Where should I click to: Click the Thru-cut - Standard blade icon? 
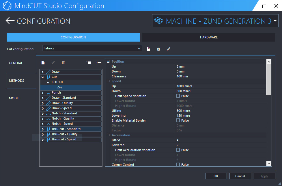48,129
